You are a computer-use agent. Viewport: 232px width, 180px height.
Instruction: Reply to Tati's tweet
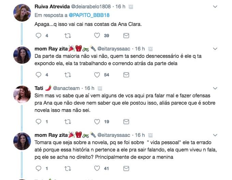[x=39, y=121]
